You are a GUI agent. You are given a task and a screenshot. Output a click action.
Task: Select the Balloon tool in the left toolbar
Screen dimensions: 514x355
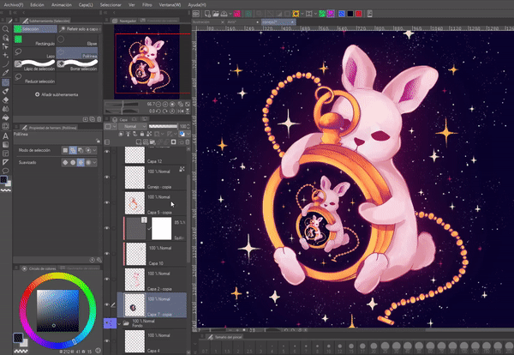pos(5,171)
